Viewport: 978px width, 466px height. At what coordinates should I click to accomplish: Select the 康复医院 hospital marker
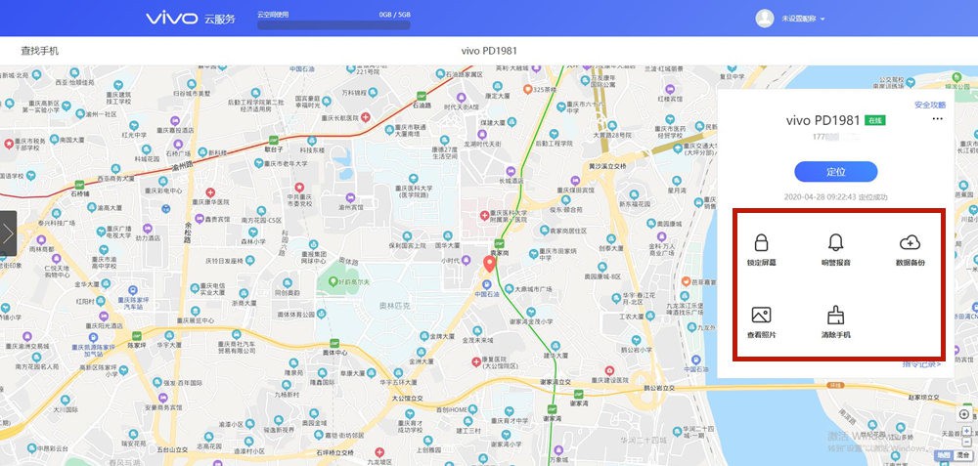pyautogui.click(x=476, y=361)
